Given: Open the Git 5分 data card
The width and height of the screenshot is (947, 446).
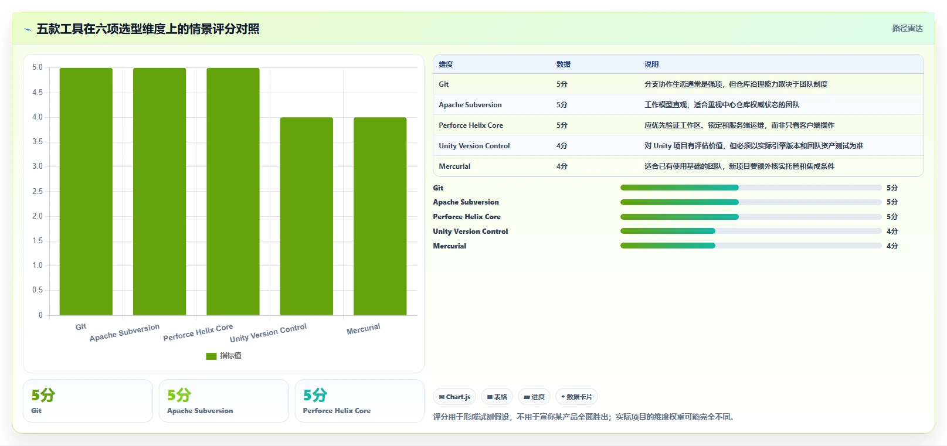Looking at the screenshot, I should 88,401.
